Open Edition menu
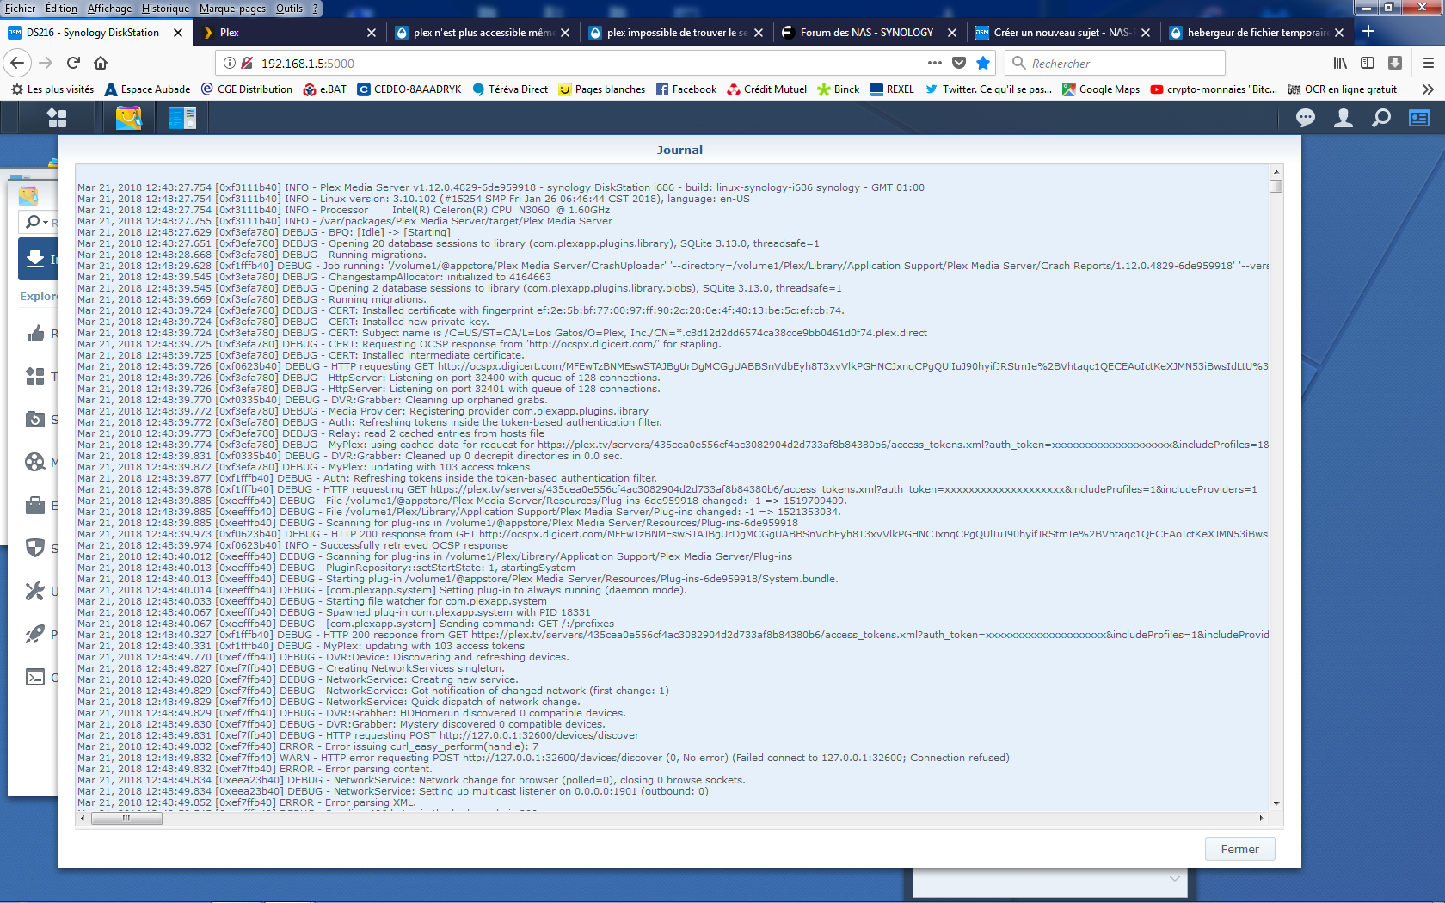The width and height of the screenshot is (1445, 903). (x=61, y=8)
